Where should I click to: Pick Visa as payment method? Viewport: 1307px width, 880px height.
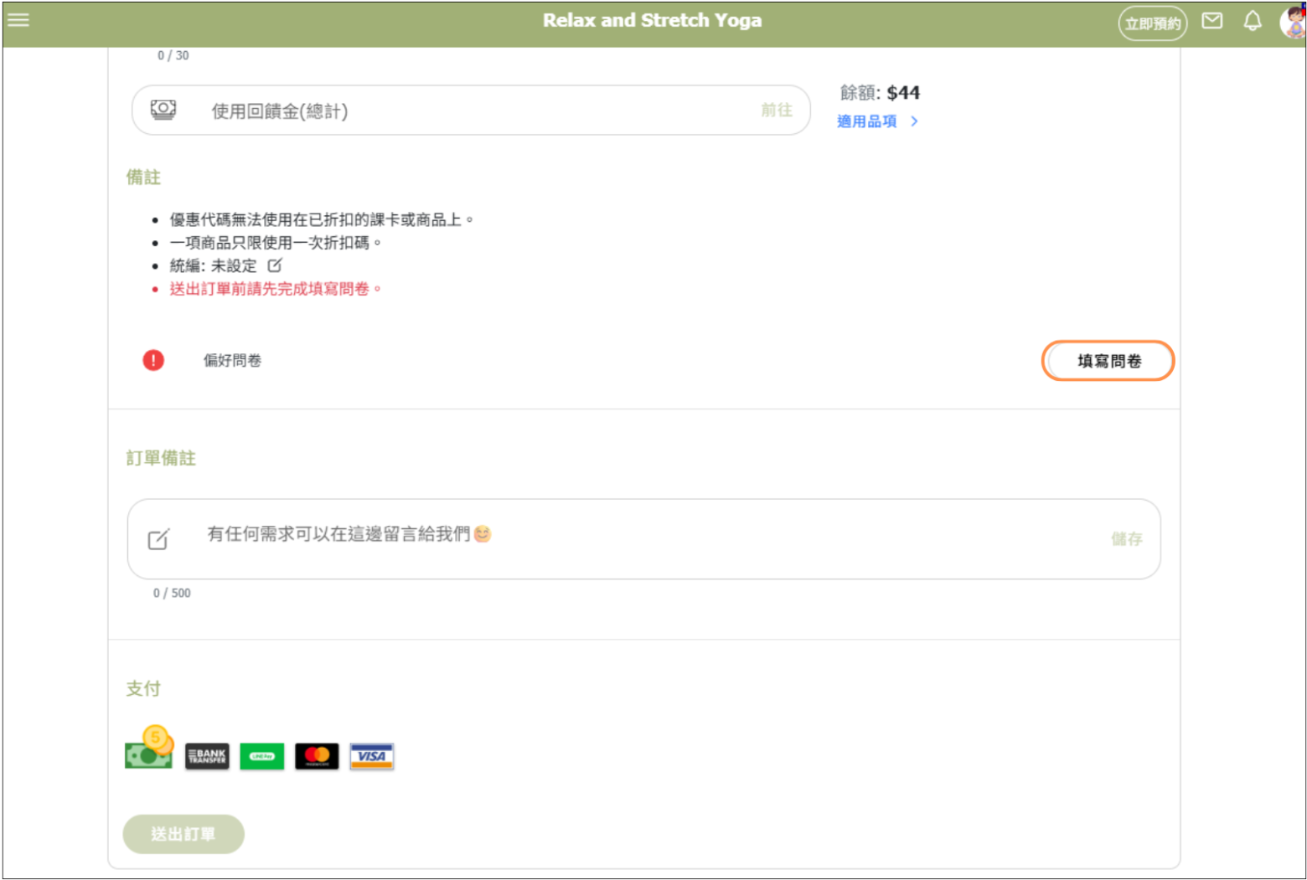tap(371, 756)
